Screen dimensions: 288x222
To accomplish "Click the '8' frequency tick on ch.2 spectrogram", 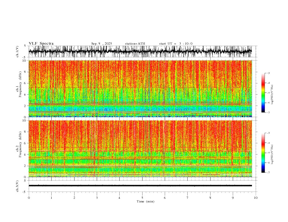I will [x=25, y=132].
